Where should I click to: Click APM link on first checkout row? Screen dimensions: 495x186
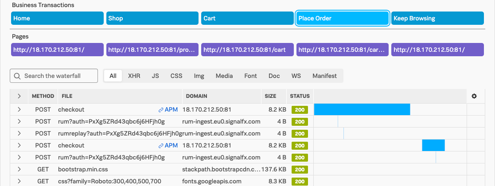click(x=168, y=109)
